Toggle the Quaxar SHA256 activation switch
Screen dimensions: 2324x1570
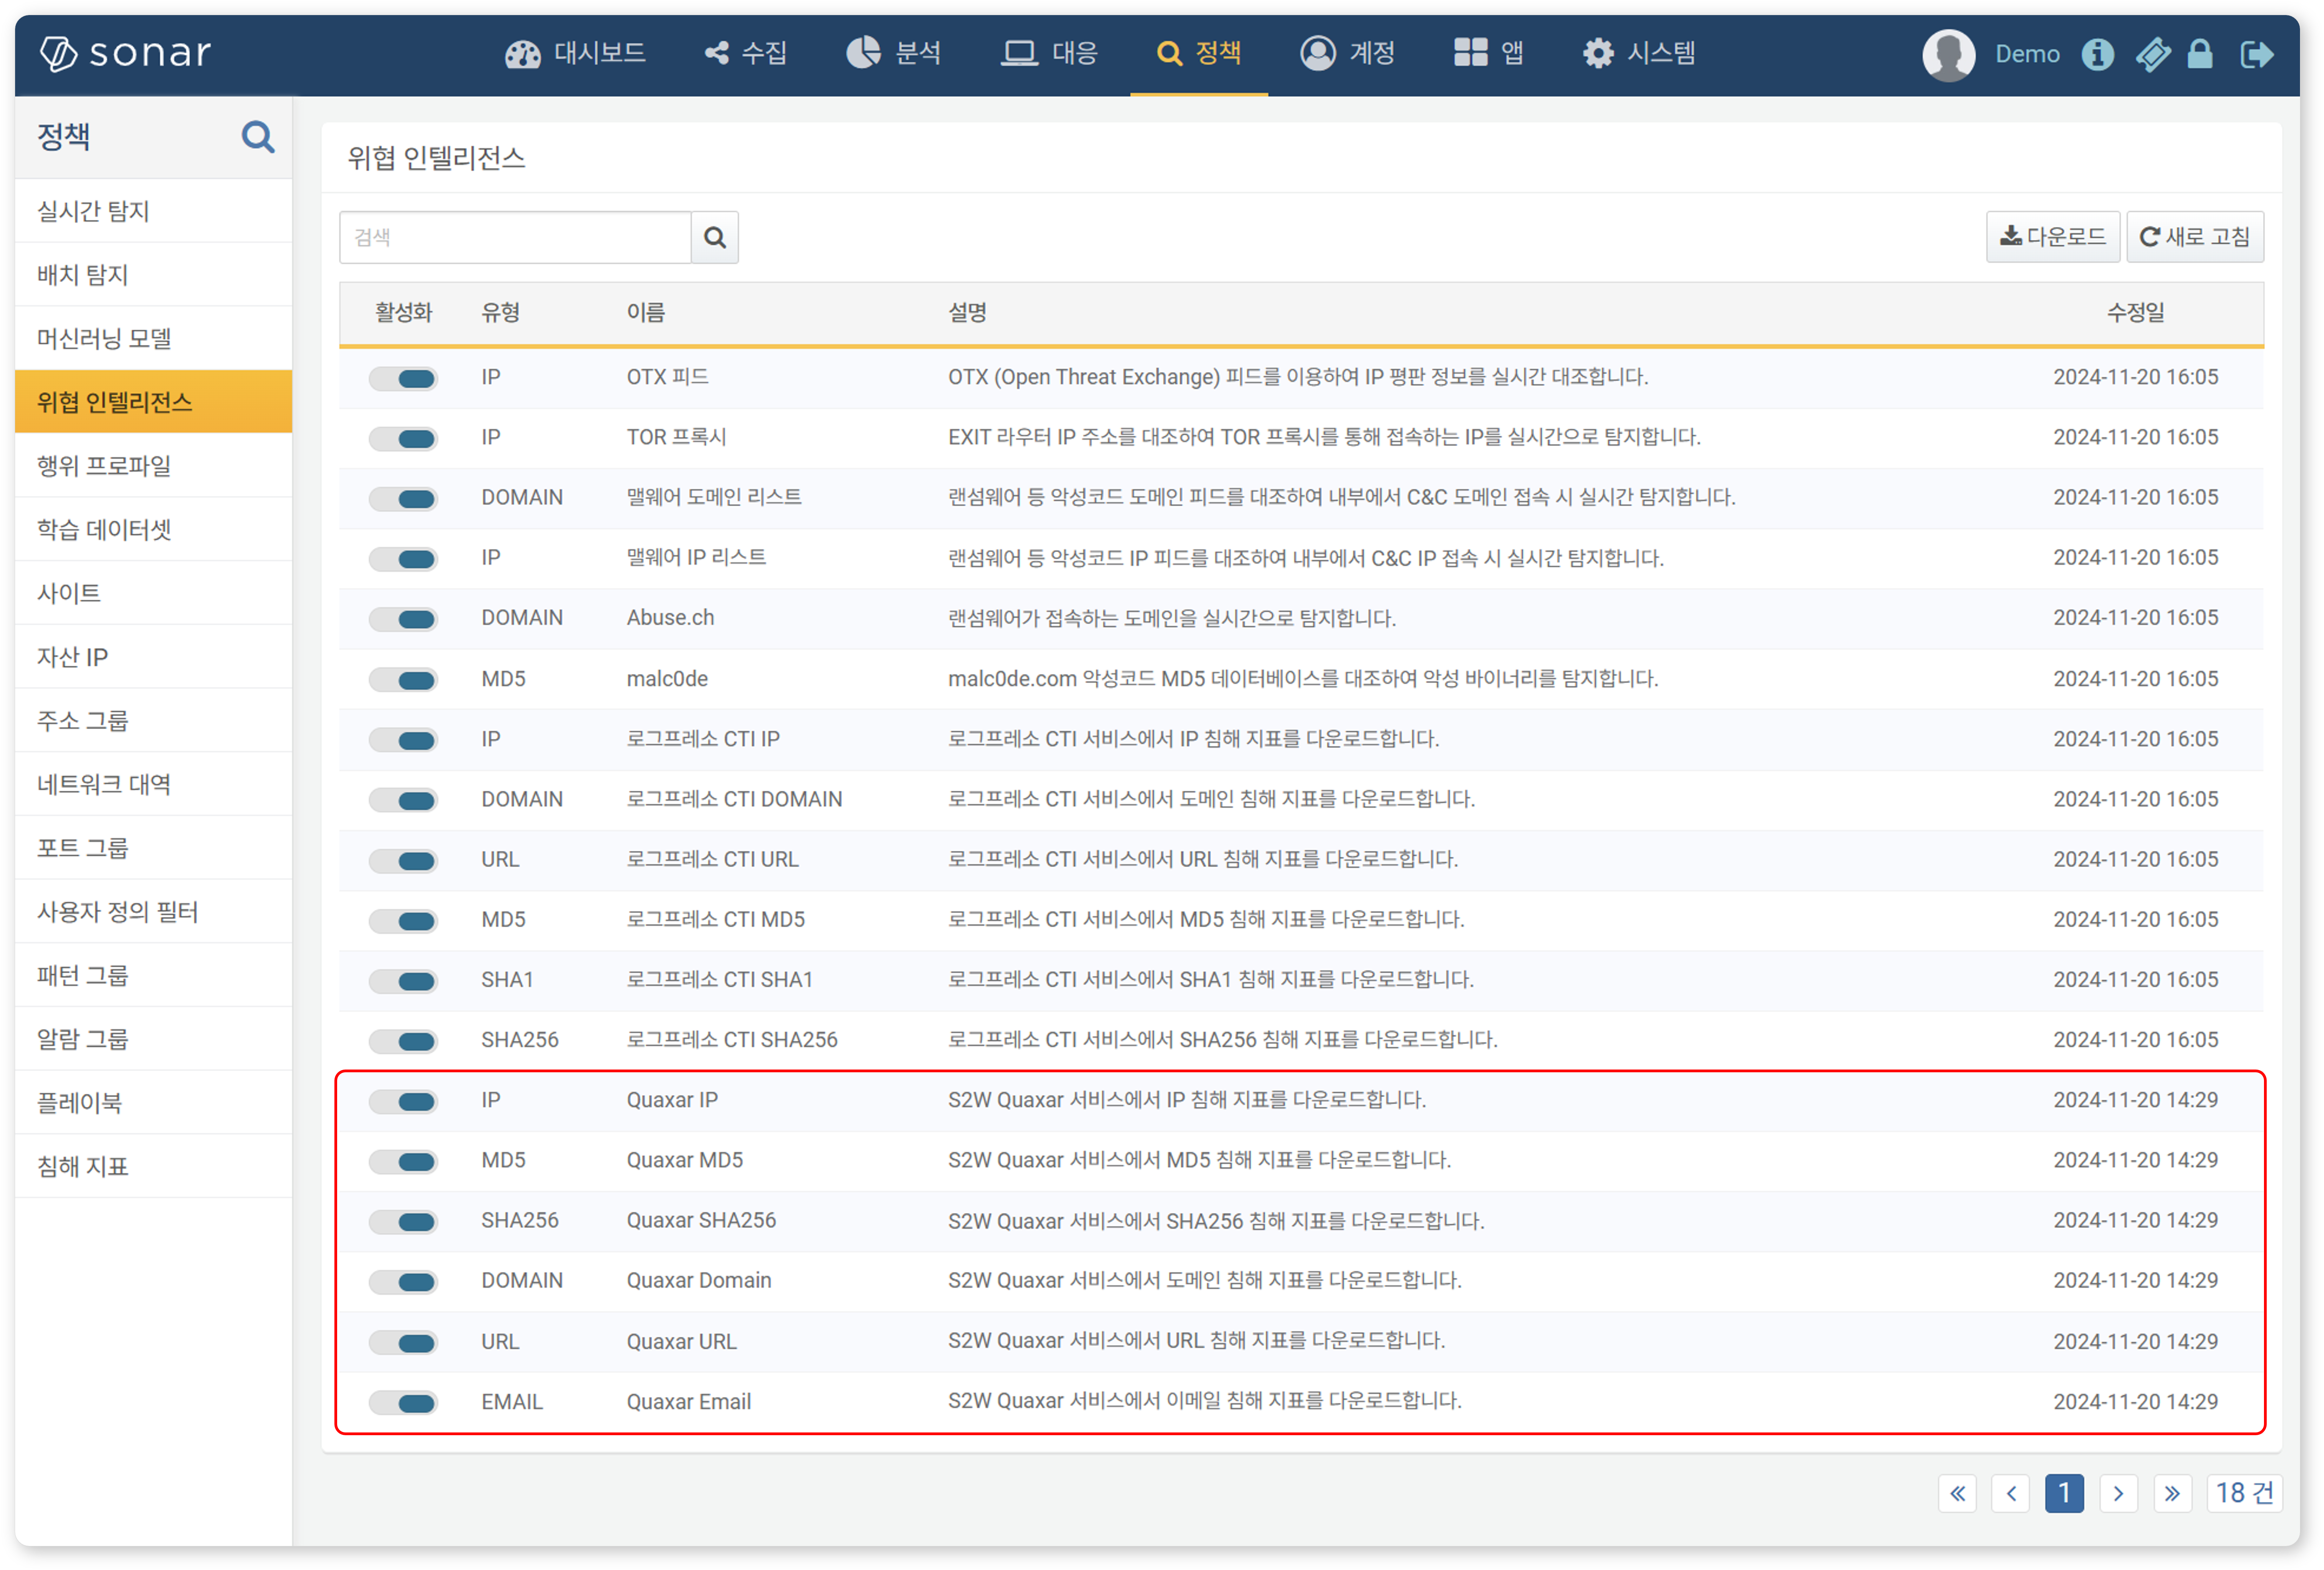(x=403, y=1221)
